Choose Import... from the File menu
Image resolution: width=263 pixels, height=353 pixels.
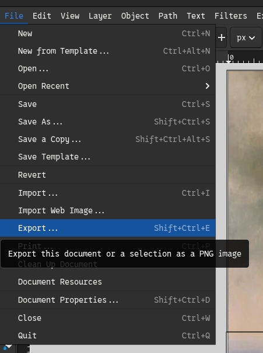coord(107,193)
